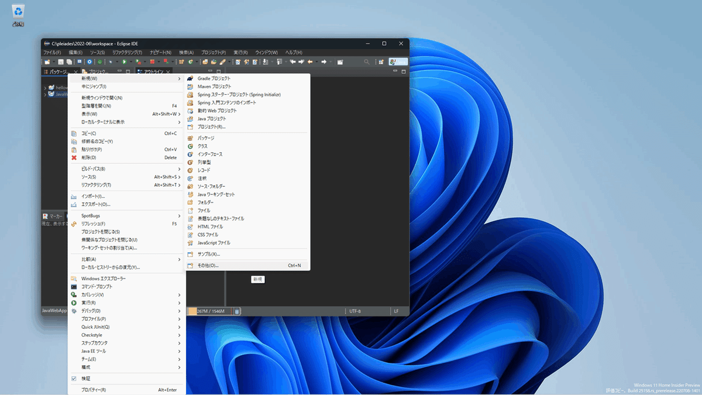Viewport: 702px width, 395px height.
Task: Open the Quick JUnit(Q) submenu
Action: (126, 327)
